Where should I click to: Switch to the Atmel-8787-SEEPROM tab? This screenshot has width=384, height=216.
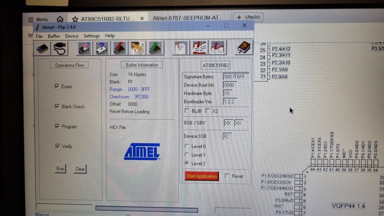click(188, 18)
